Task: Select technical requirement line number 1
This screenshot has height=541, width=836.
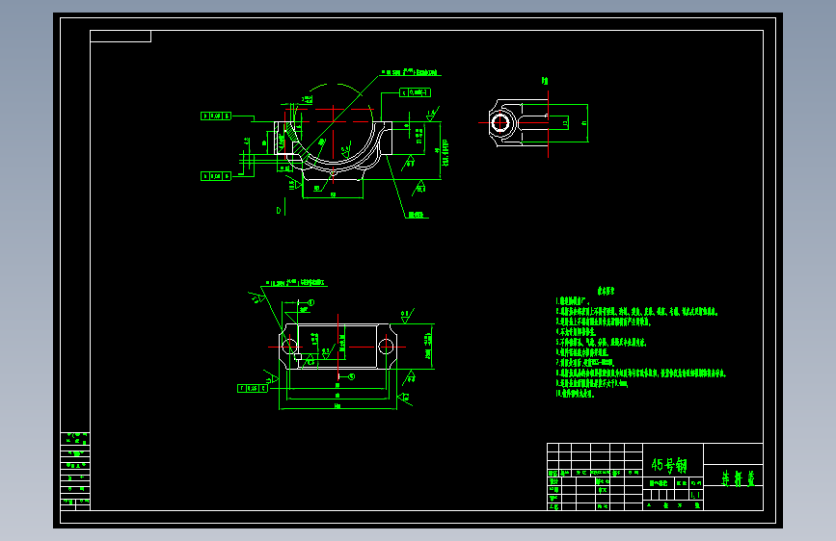Action: (572, 301)
